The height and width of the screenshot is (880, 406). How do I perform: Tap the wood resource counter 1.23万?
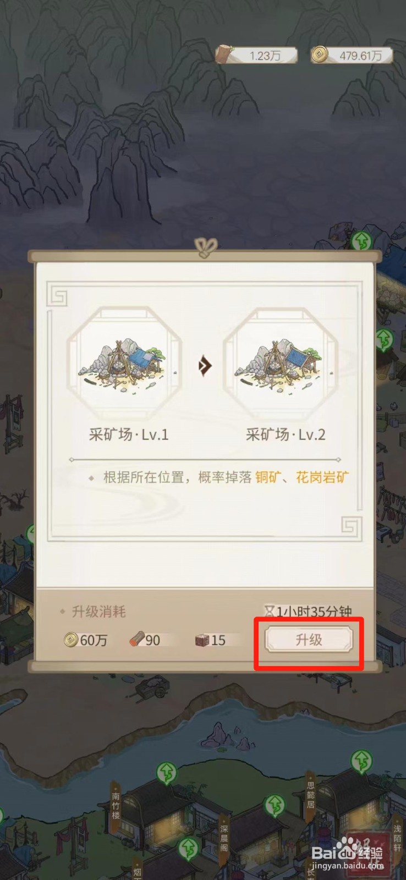[256, 56]
